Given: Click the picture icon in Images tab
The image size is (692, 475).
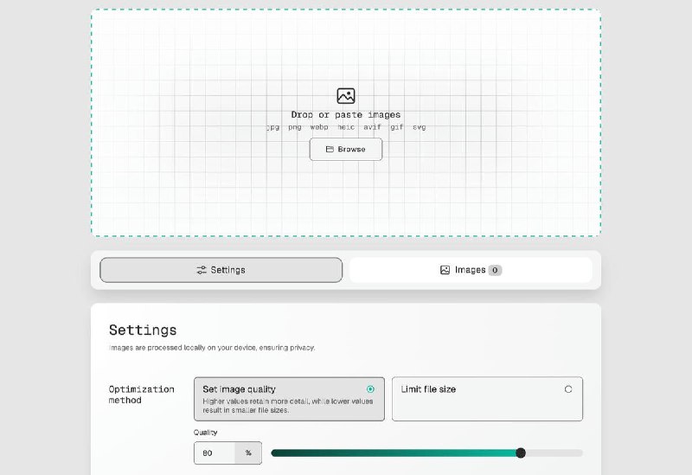Looking at the screenshot, I should point(445,270).
